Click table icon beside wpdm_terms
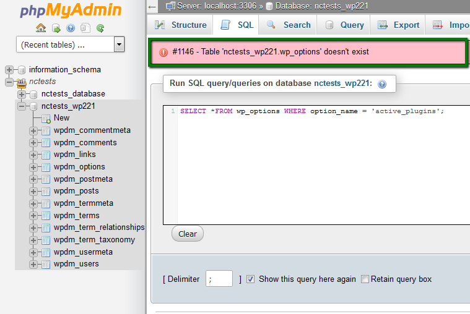Image resolution: width=470 pixels, height=314 pixels. click(x=46, y=216)
